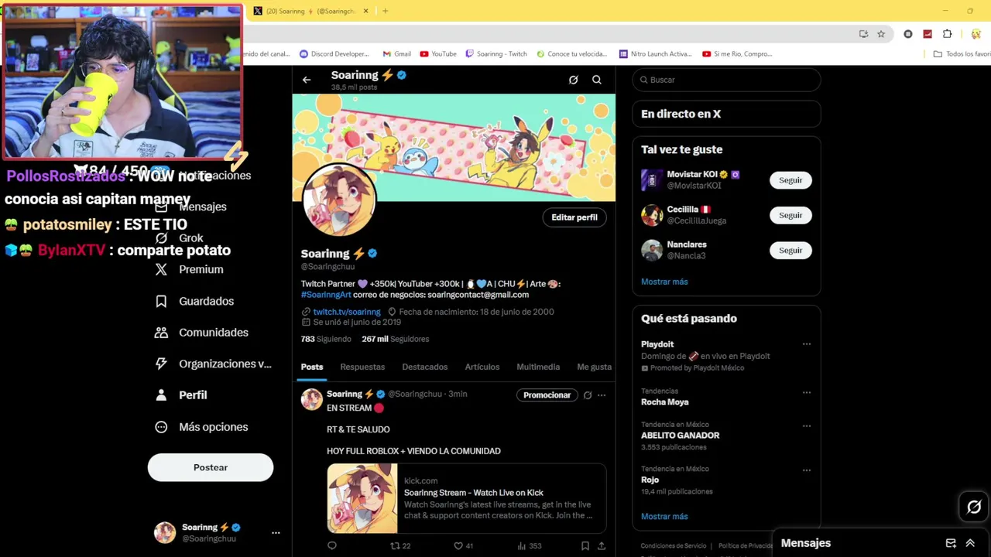Open the twitch.tv/soarinng profile link

(x=347, y=312)
